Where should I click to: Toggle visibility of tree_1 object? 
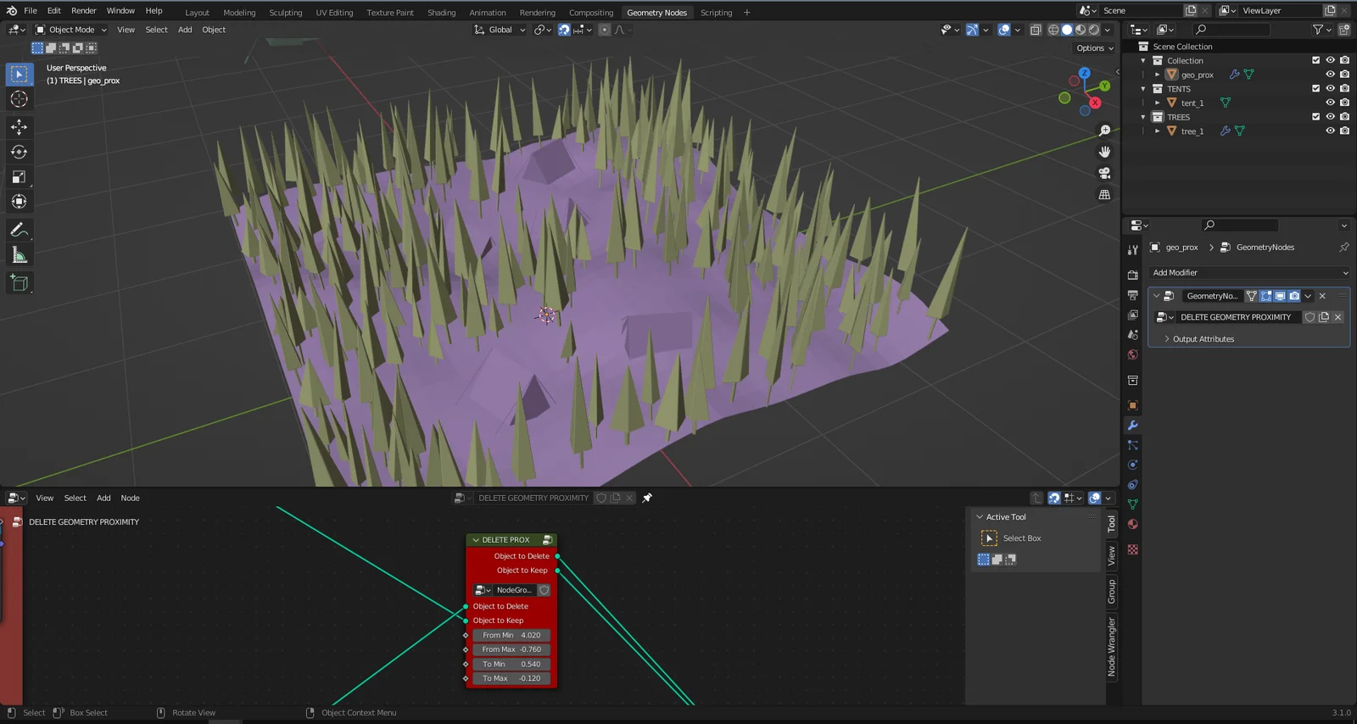click(x=1330, y=131)
